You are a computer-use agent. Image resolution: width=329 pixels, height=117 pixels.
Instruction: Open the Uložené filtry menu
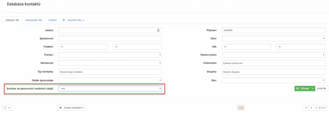pyautogui.click(x=74, y=20)
